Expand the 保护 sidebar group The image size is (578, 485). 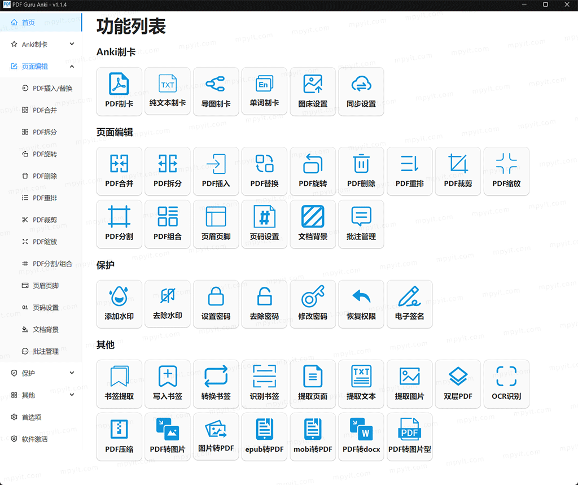coord(41,373)
